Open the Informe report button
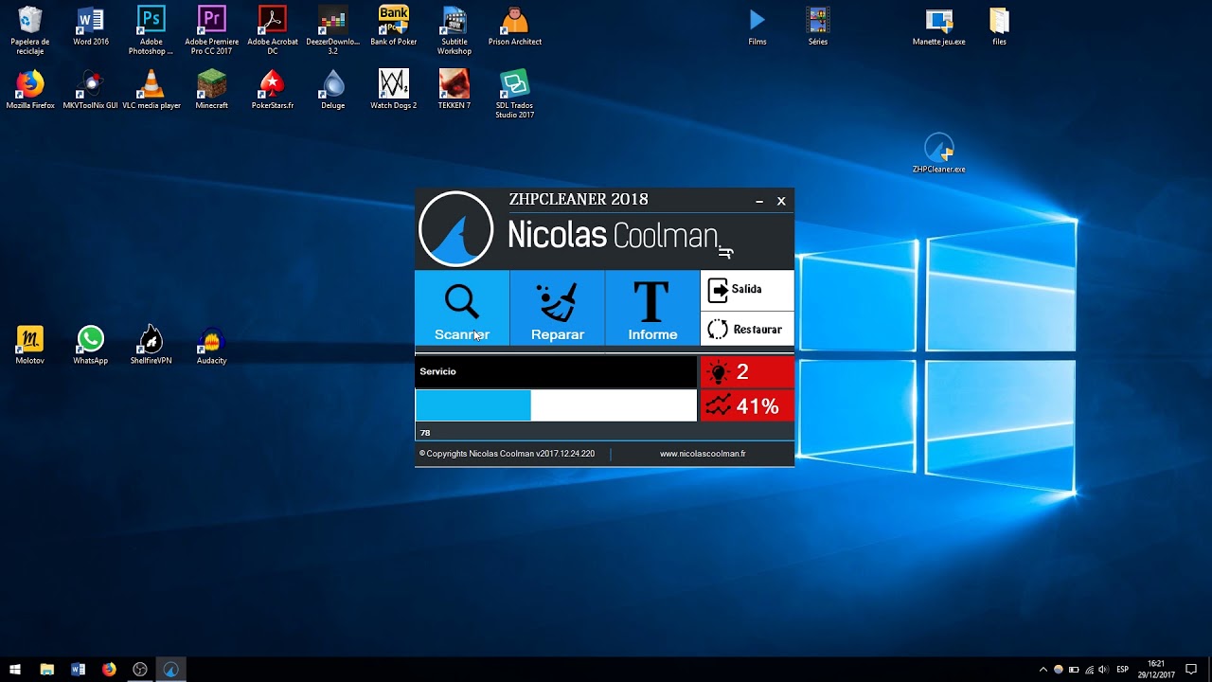This screenshot has height=682, width=1212. (652, 308)
